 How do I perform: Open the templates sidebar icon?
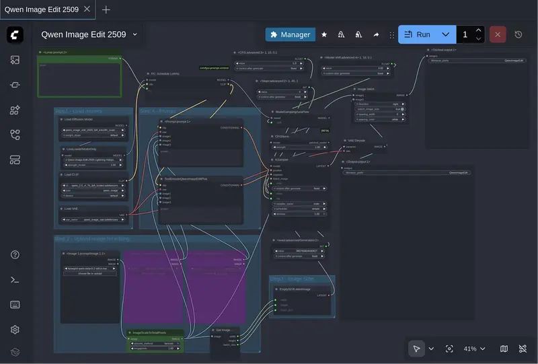(x=15, y=159)
